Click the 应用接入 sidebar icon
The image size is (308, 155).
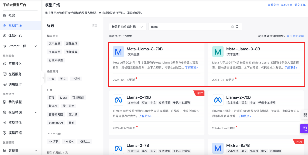pos(5,64)
